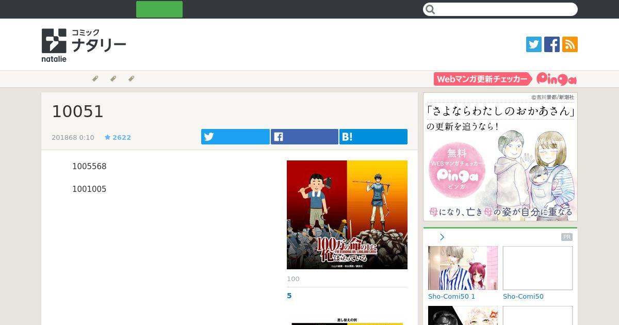Open the RSS feed icon
The image size is (619, 325).
click(x=570, y=44)
